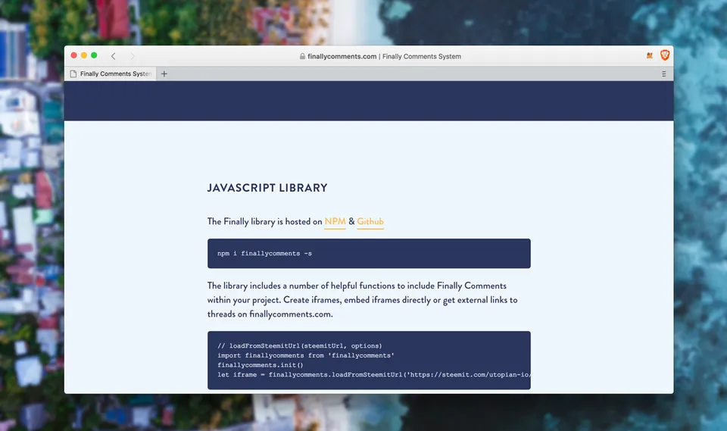Minimize the window with yellow button

(x=84, y=55)
